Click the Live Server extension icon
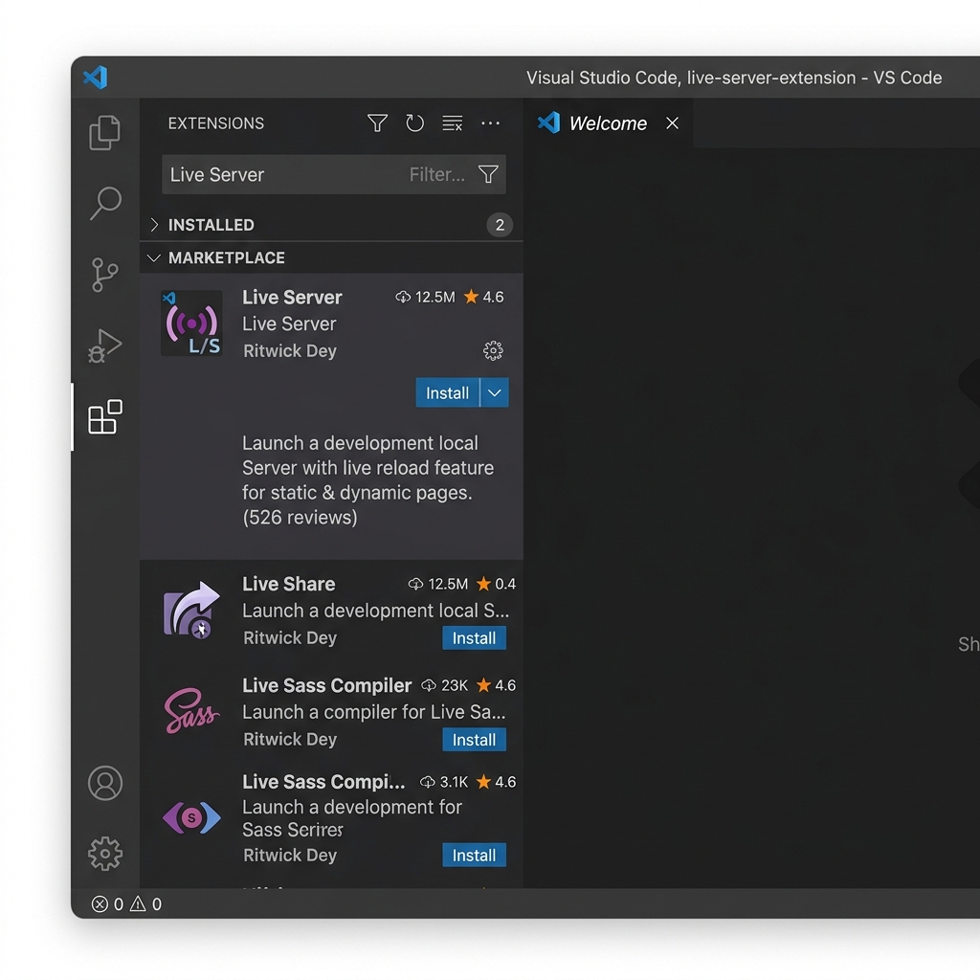Screen dimensions: 980x980 coord(191,323)
